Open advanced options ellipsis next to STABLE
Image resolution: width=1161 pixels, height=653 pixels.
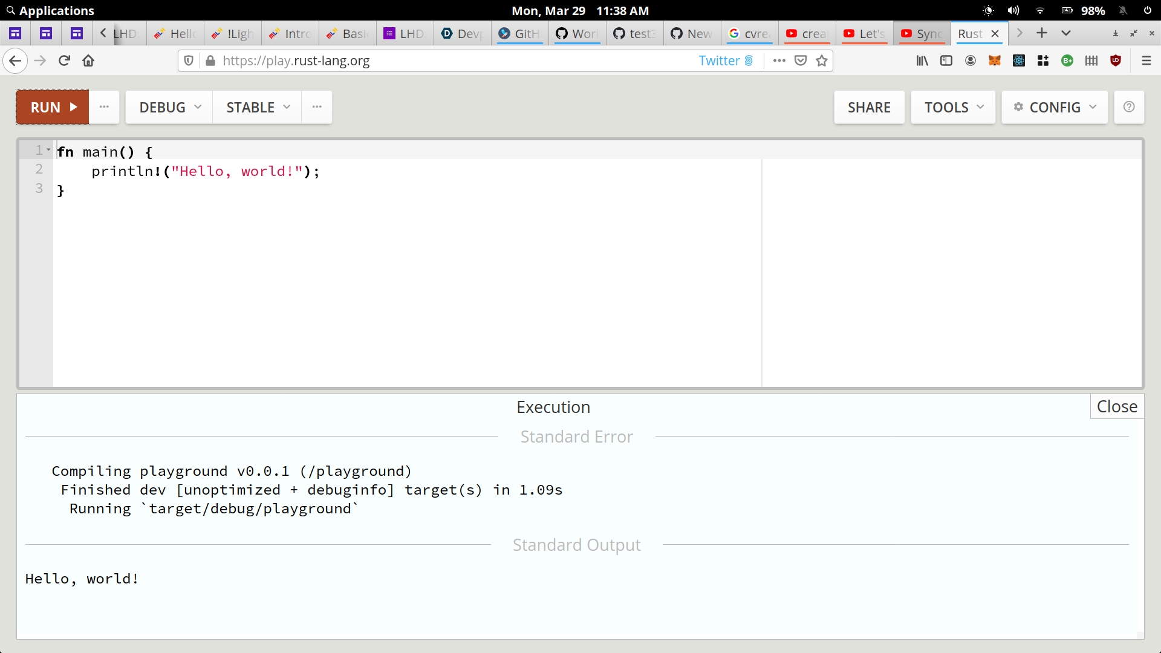click(x=317, y=107)
